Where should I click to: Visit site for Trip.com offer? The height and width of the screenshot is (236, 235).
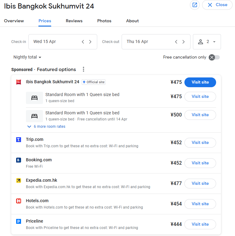(x=200, y=142)
